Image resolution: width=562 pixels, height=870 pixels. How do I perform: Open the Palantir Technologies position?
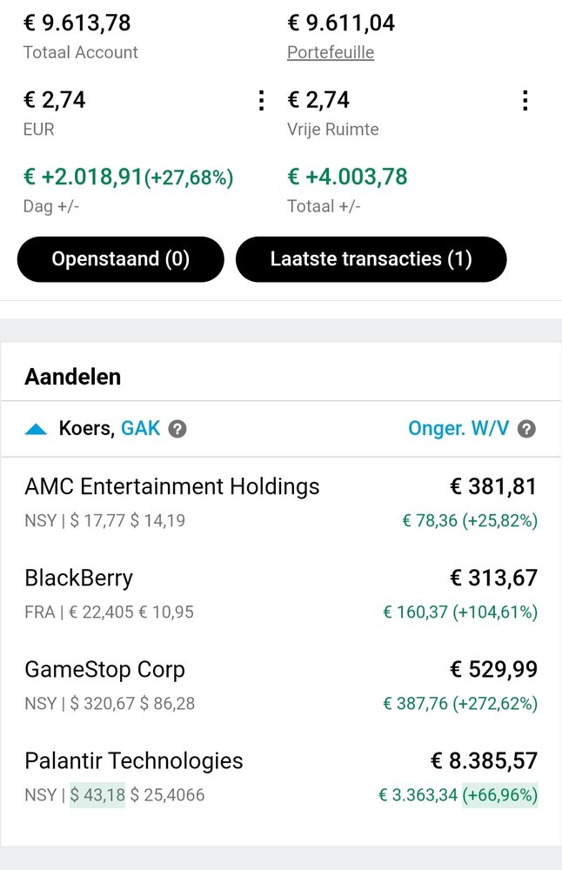tap(281, 777)
